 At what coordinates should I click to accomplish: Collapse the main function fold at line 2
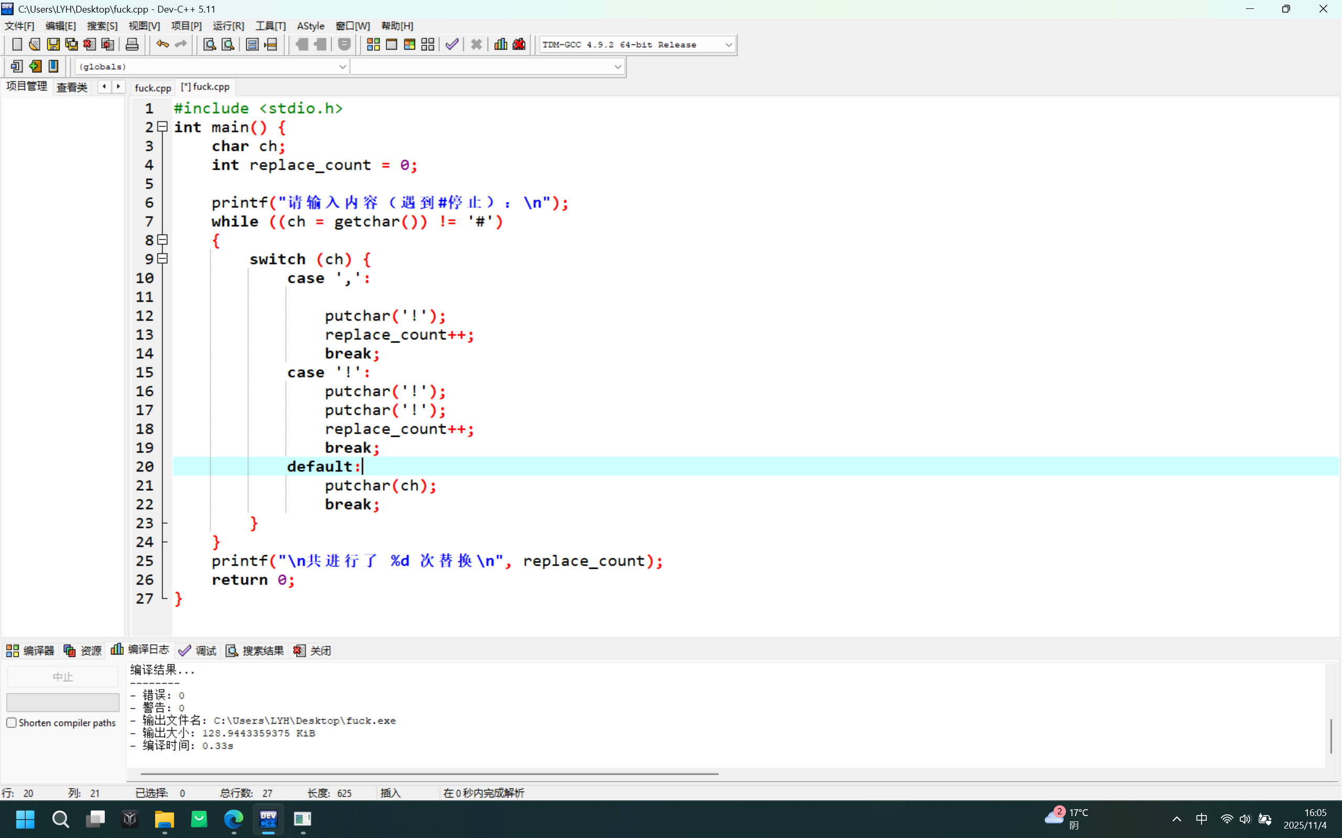(x=163, y=127)
